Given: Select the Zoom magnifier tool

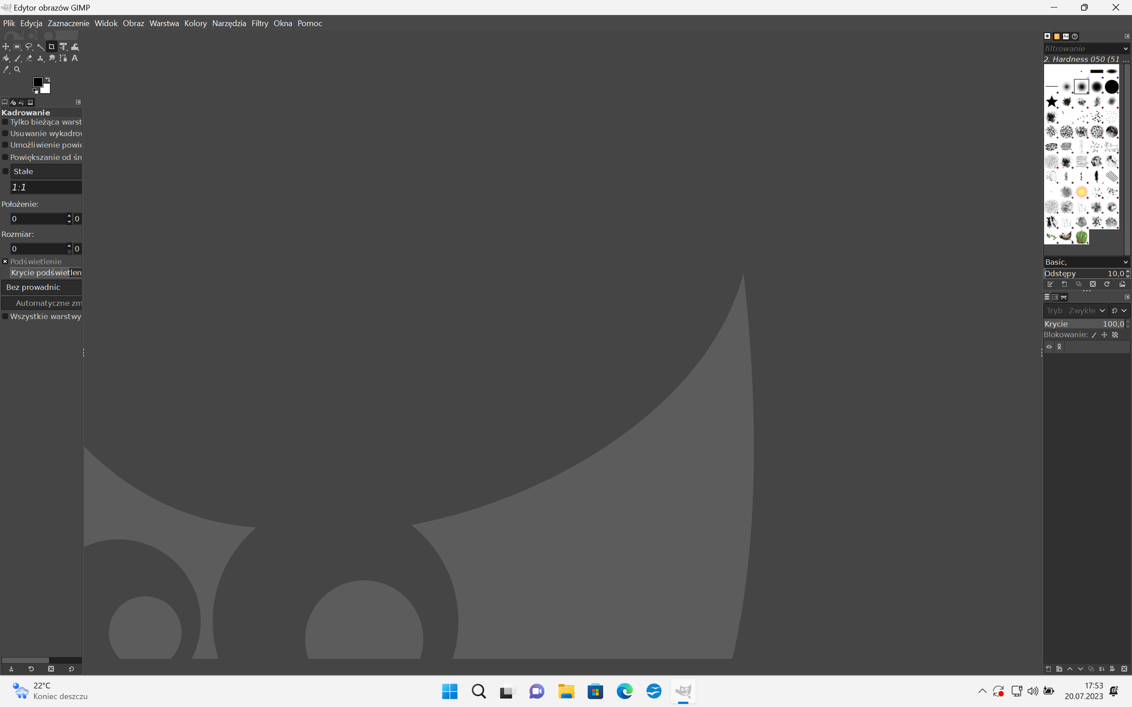Looking at the screenshot, I should 17,70.
